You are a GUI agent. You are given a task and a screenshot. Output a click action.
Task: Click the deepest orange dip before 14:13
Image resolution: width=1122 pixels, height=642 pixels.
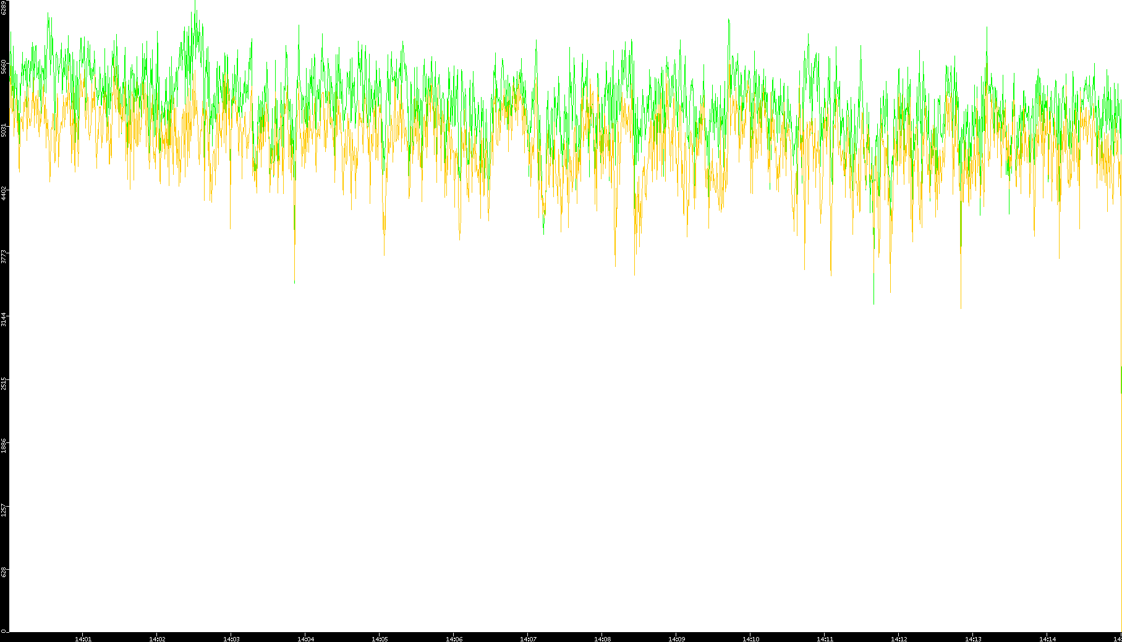click(961, 306)
